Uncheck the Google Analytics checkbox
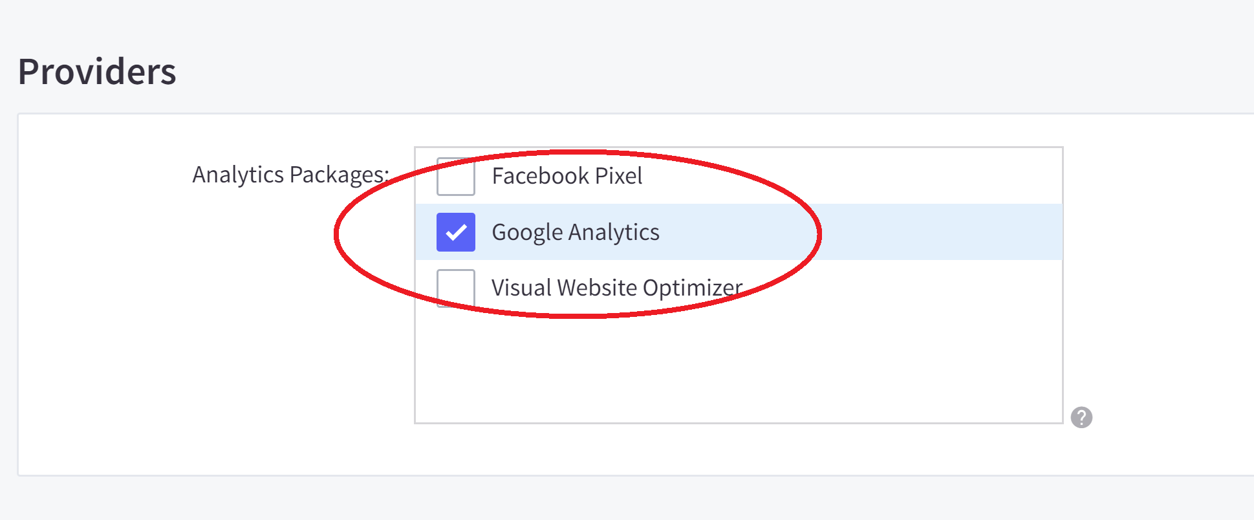Screen dimensions: 1254x520 point(456,232)
